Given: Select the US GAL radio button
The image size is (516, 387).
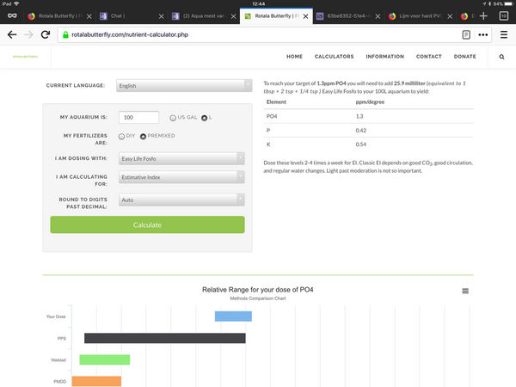Looking at the screenshot, I should pyautogui.click(x=172, y=118).
